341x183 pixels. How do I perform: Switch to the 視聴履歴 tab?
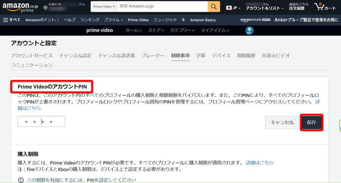[246, 56]
